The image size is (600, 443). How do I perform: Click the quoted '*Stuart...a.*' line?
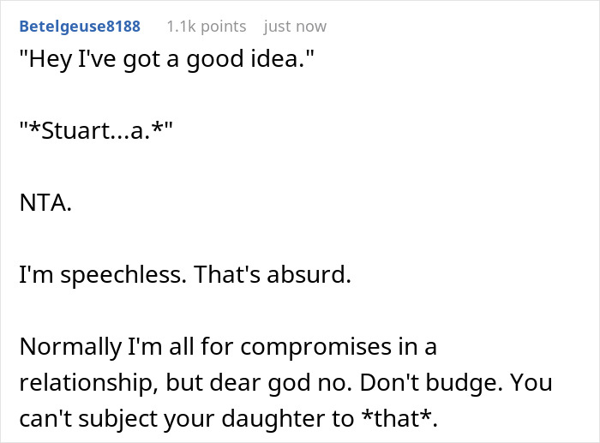click(99, 135)
